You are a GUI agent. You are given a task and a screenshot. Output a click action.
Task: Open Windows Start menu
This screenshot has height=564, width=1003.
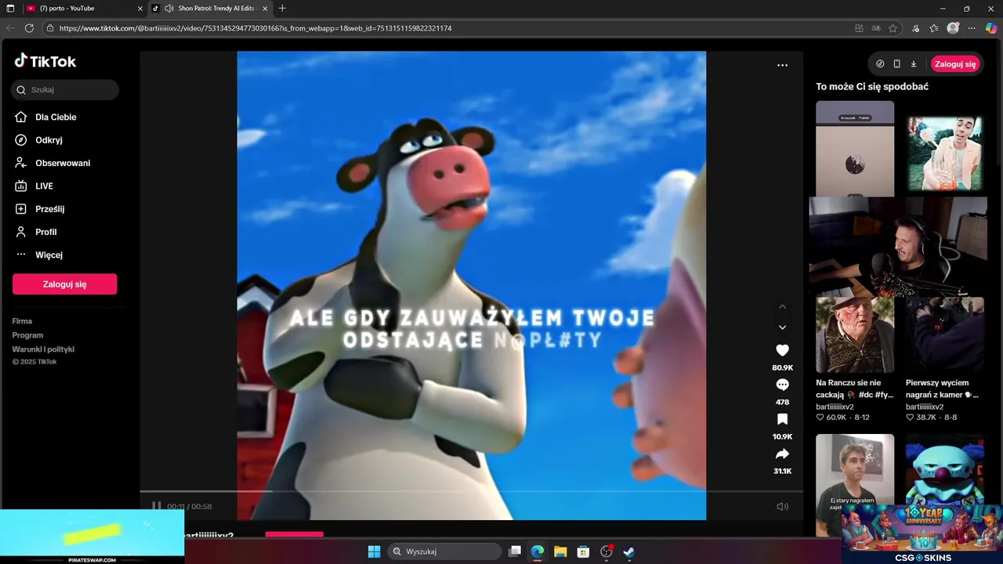(x=374, y=551)
